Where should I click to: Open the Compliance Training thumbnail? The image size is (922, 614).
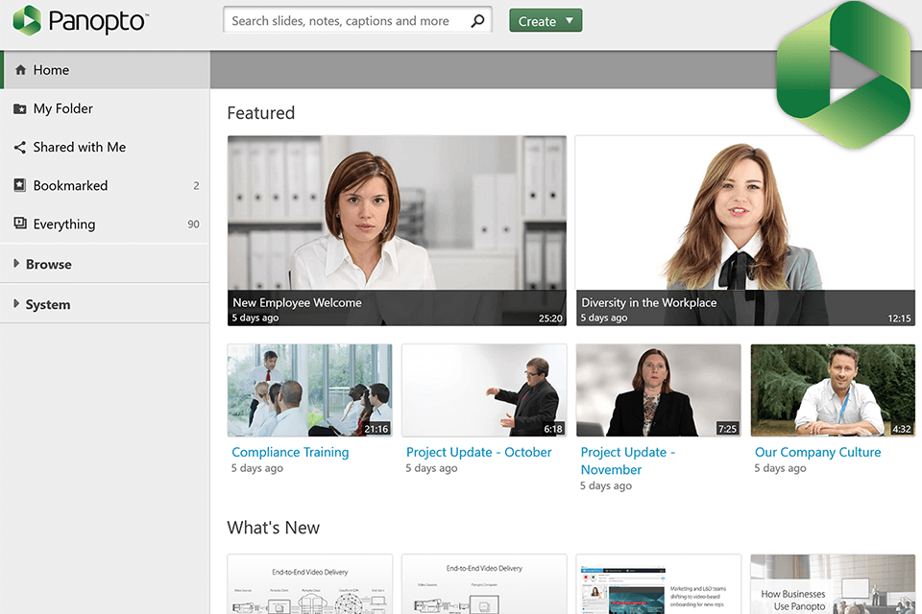(x=310, y=390)
